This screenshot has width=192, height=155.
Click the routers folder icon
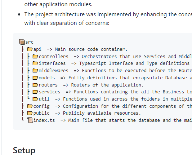click(x=35, y=85)
